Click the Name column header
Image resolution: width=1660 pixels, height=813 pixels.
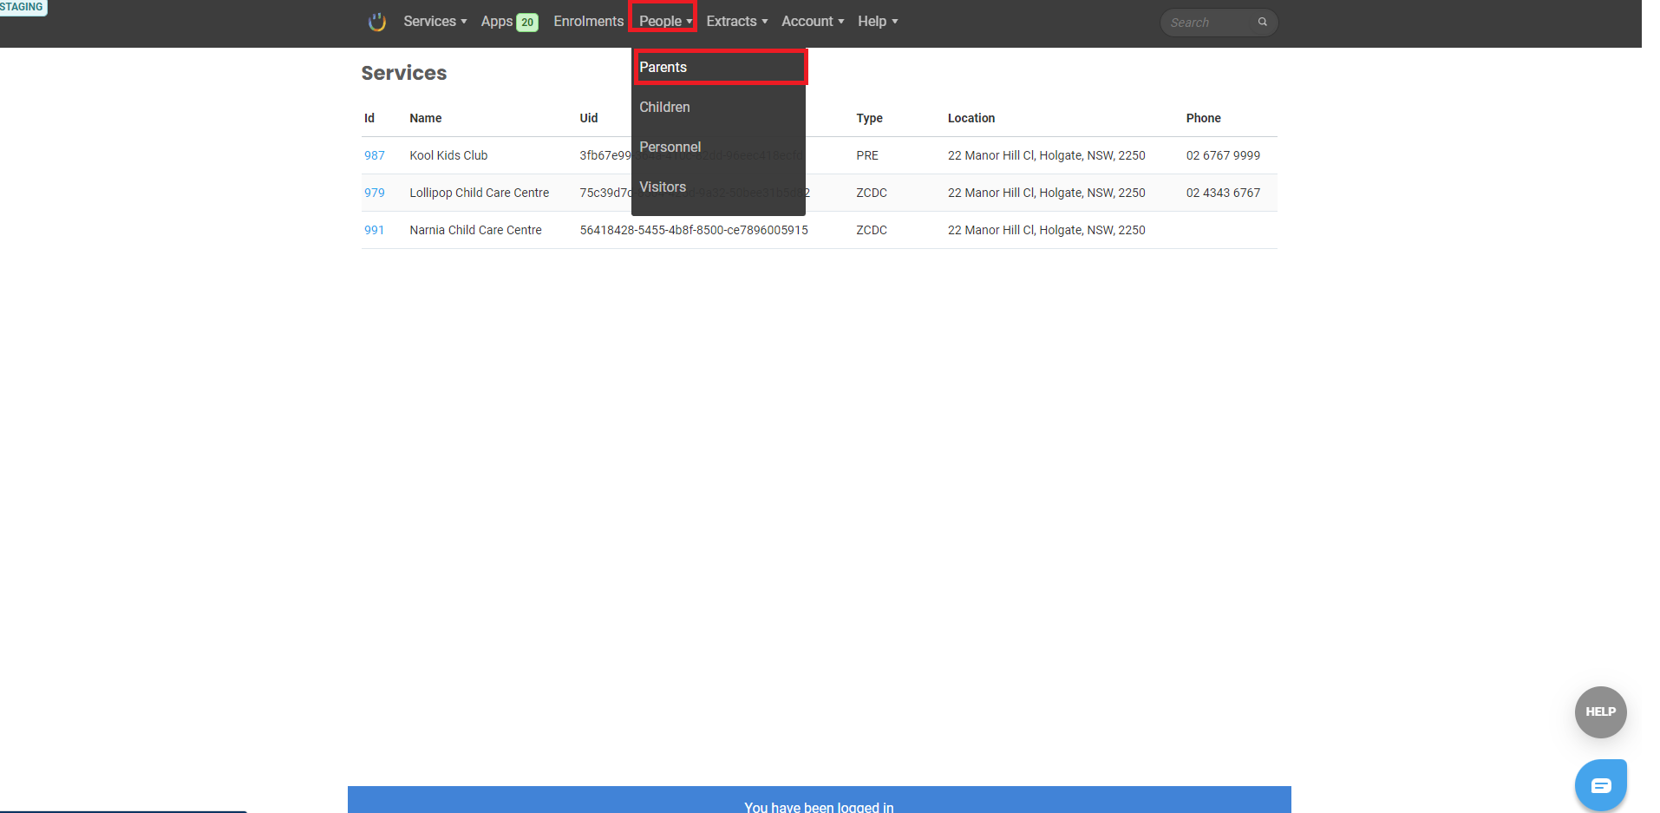coord(426,118)
